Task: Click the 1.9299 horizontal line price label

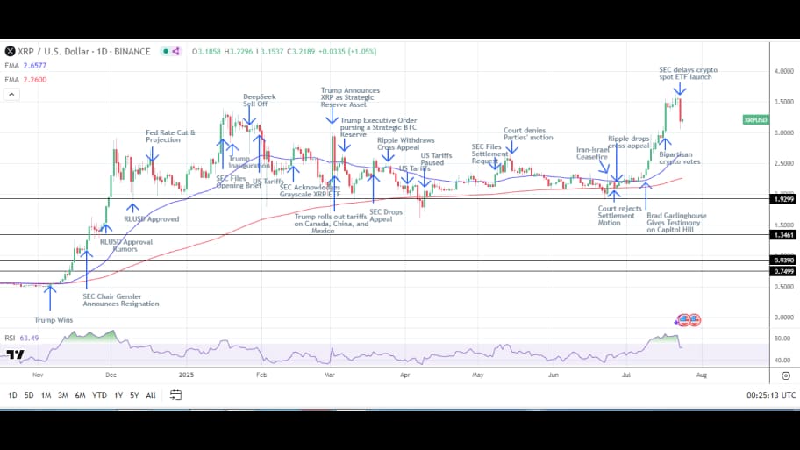Action: [783, 199]
